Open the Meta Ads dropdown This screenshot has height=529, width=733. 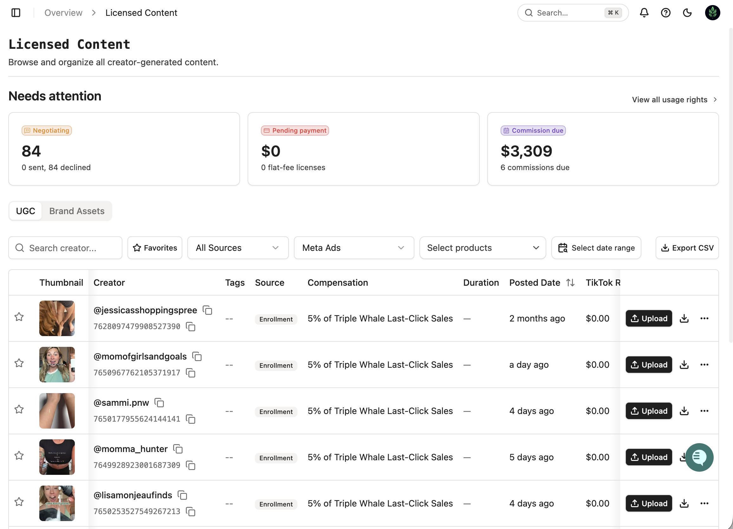click(x=354, y=248)
